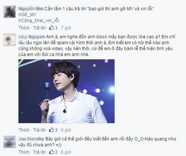Image resolution: width=186 pixels, height=156 pixels.
Task: Click first commenter's blurred name
Action: tap(31, 9)
